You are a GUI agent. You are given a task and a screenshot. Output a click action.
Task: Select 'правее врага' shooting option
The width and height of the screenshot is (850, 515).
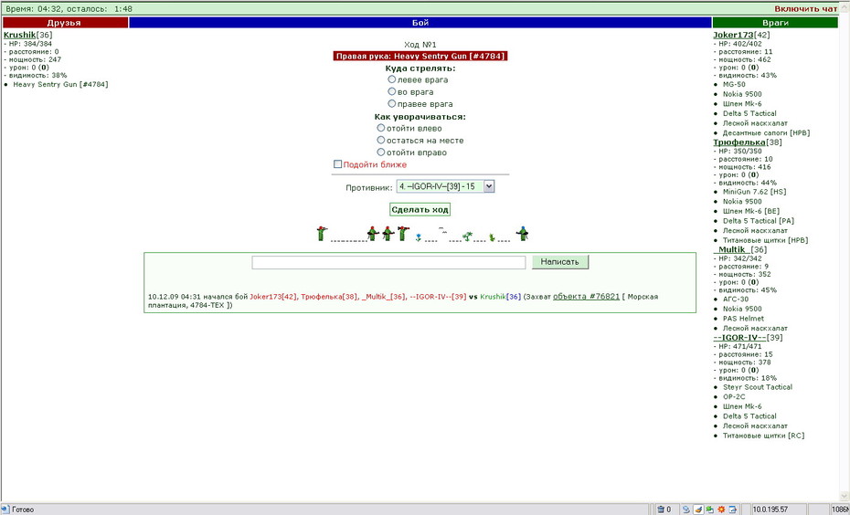click(x=391, y=103)
